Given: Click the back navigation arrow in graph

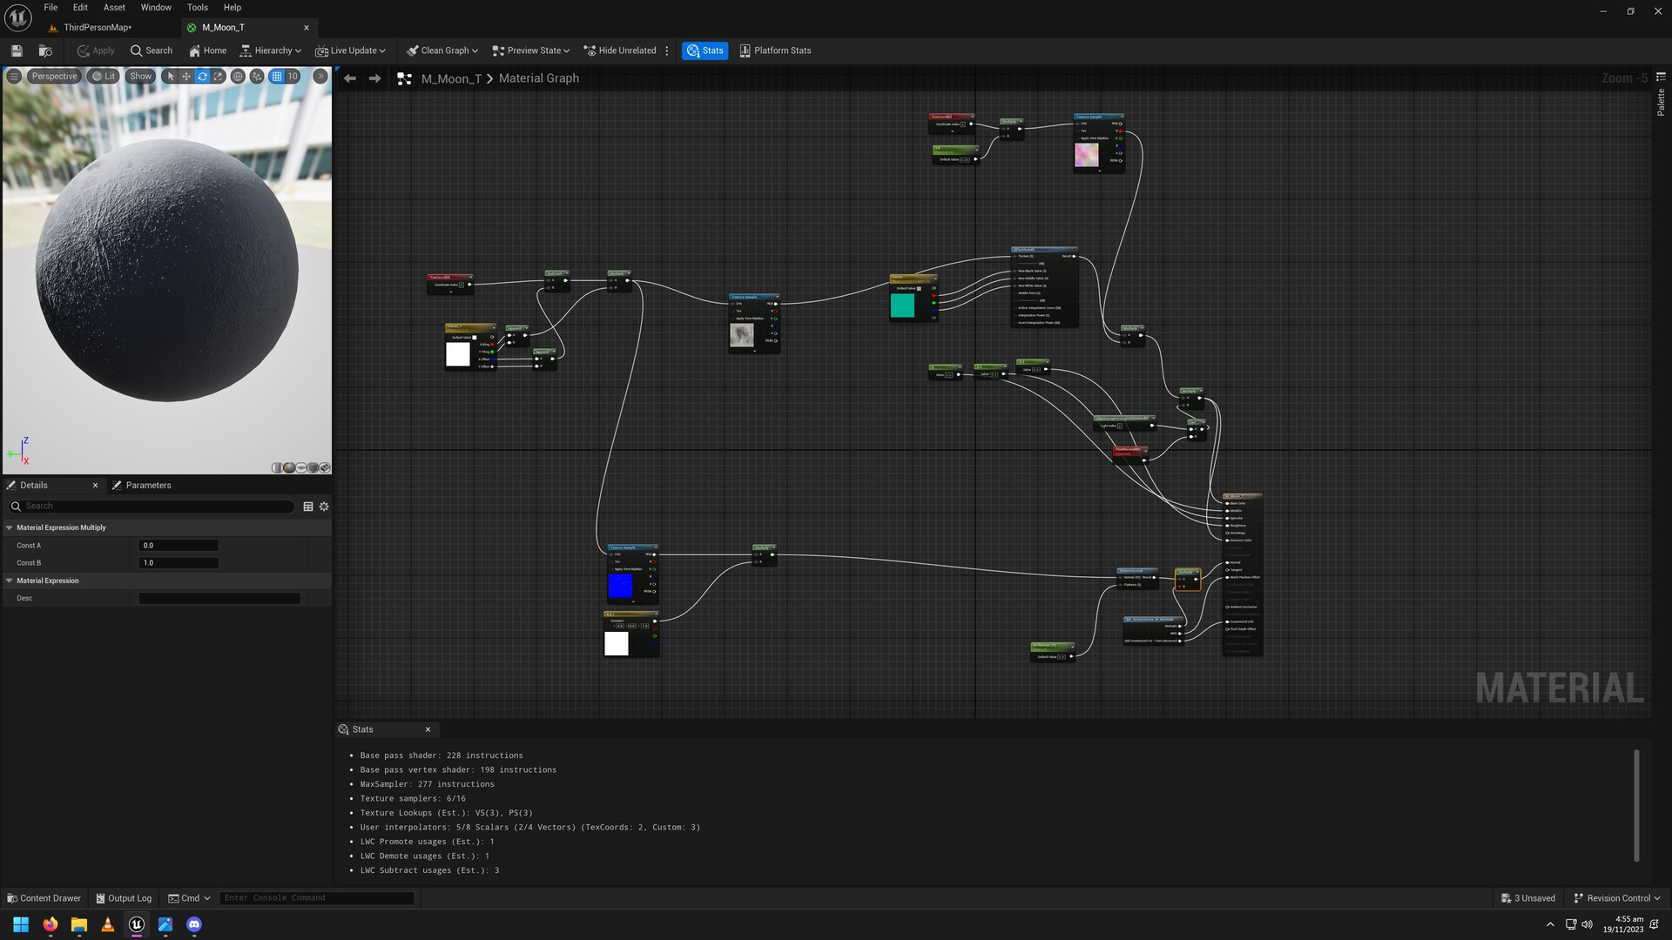Looking at the screenshot, I should click(350, 78).
